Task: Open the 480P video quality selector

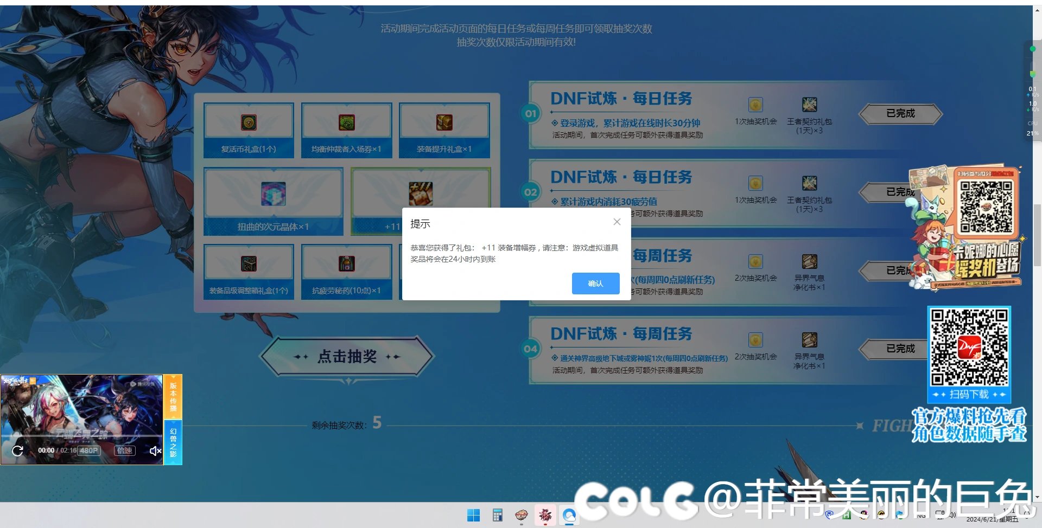Action: click(89, 450)
